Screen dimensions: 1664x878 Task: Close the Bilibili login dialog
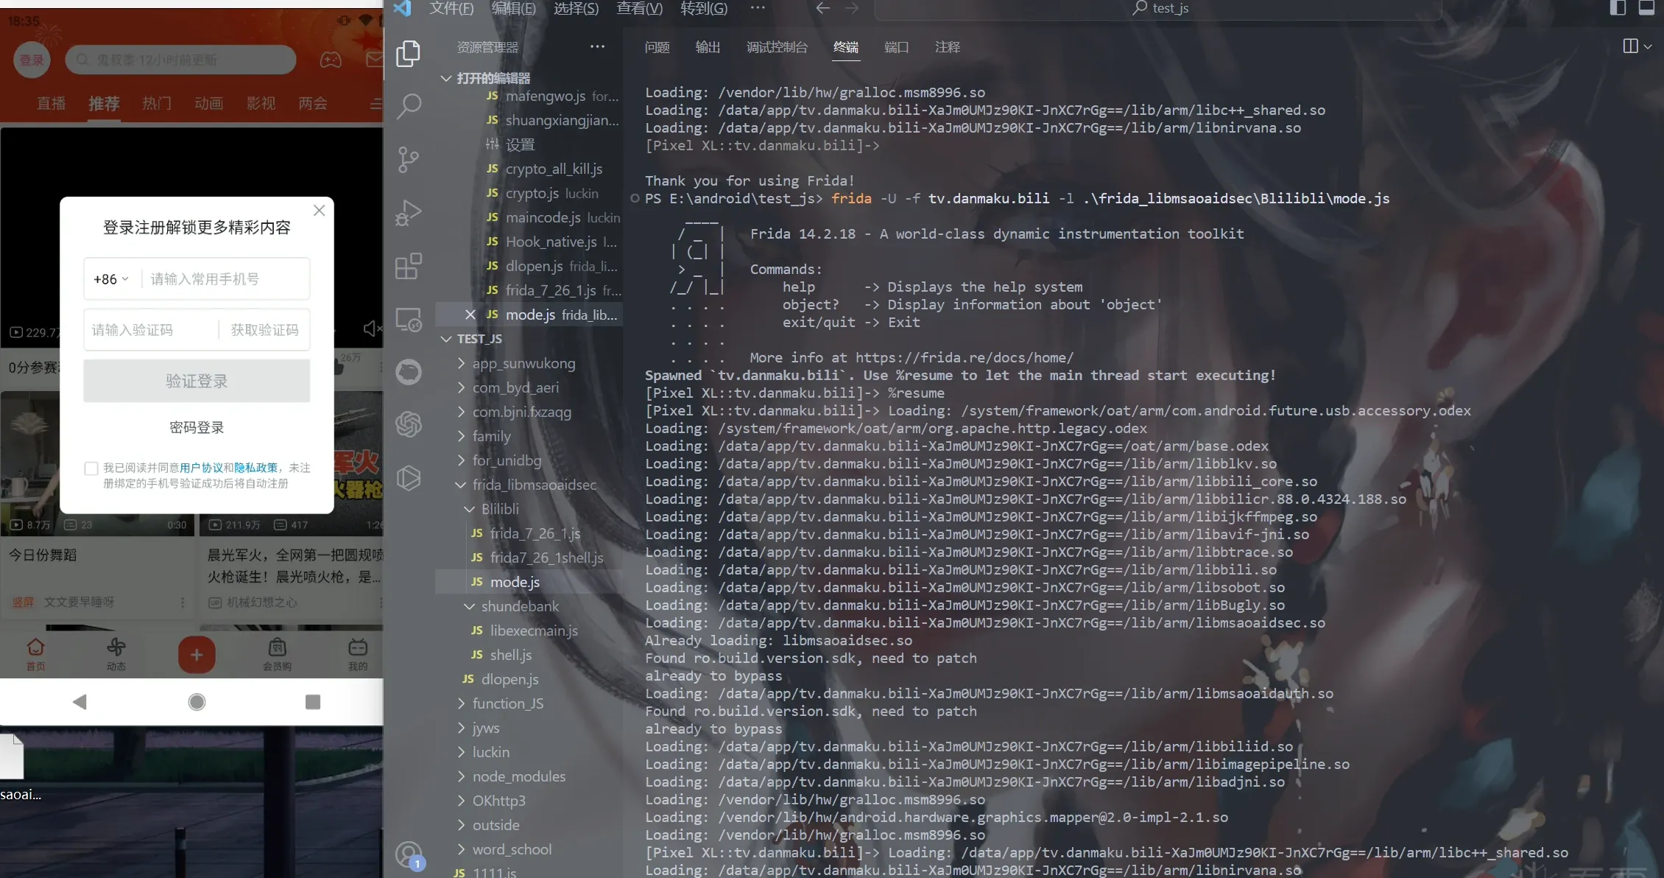click(319, 211)
